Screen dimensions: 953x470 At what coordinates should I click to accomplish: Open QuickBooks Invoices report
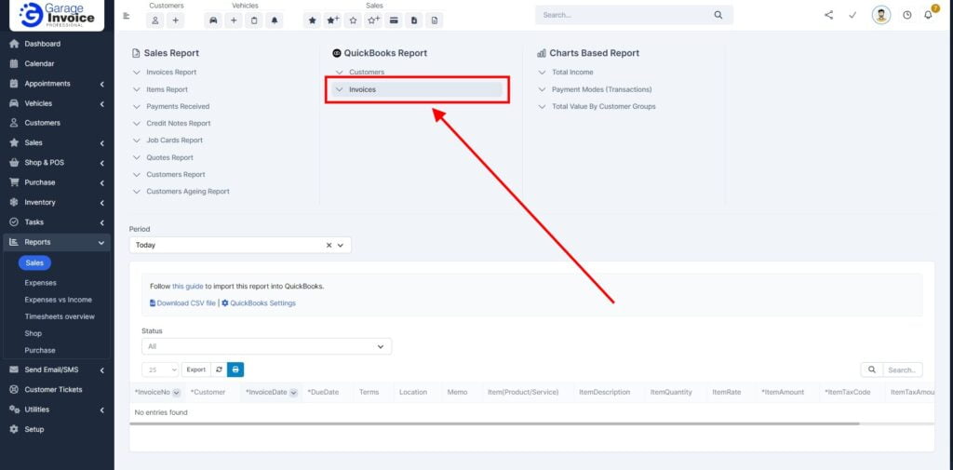(417, 89)
